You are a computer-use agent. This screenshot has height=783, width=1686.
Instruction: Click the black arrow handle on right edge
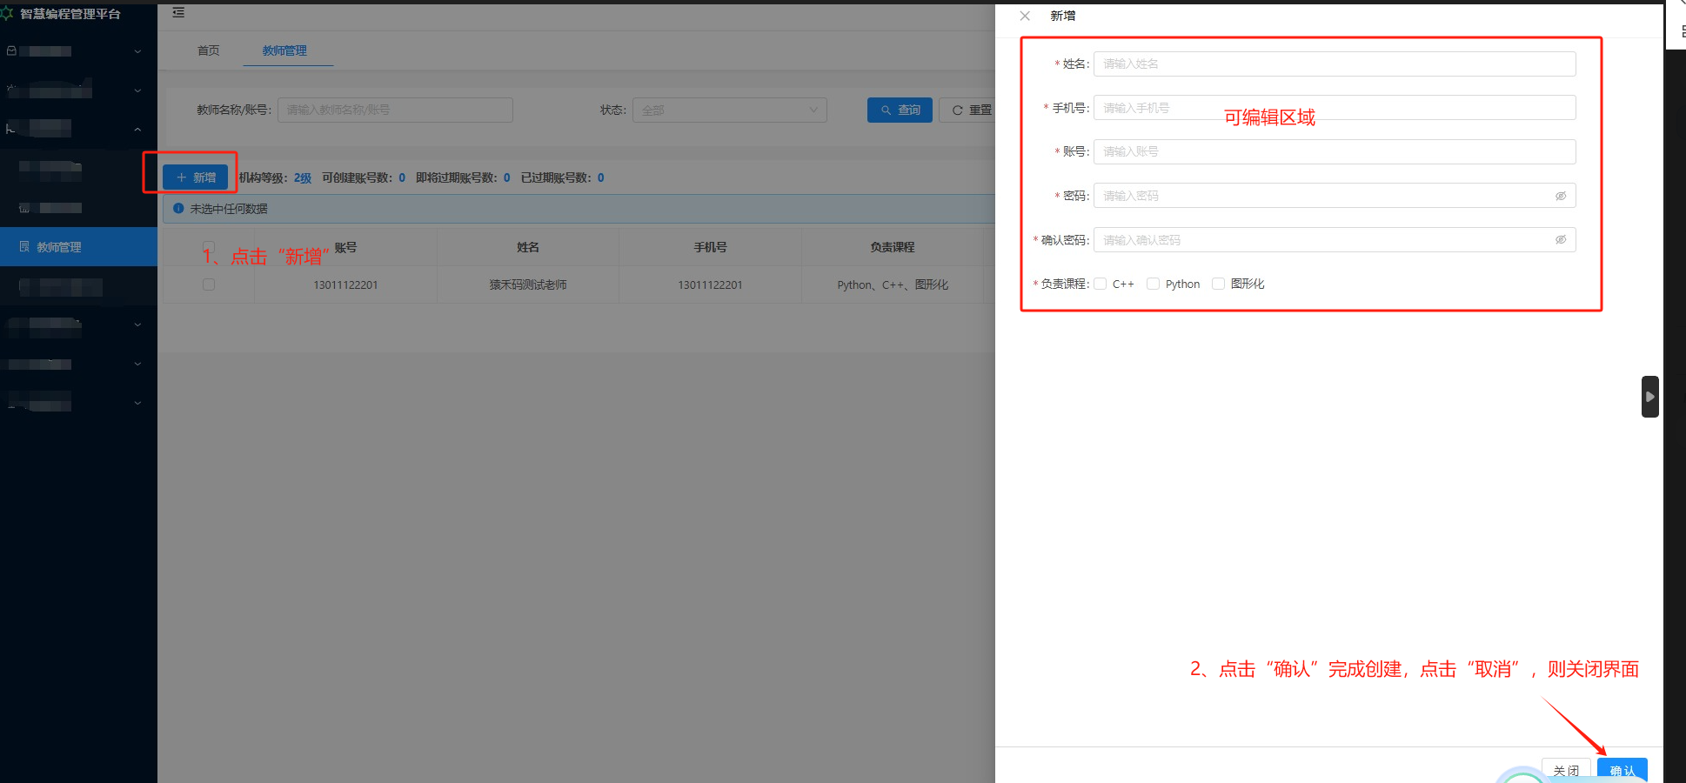click(x=1649, y=397)
